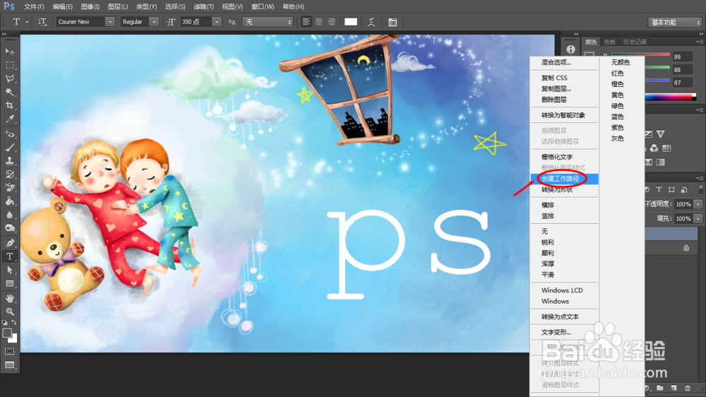This screenshot has height=397, width=706.
Task: Open the 基本功能 workspace dropdown
Action: tap(675, 22)
